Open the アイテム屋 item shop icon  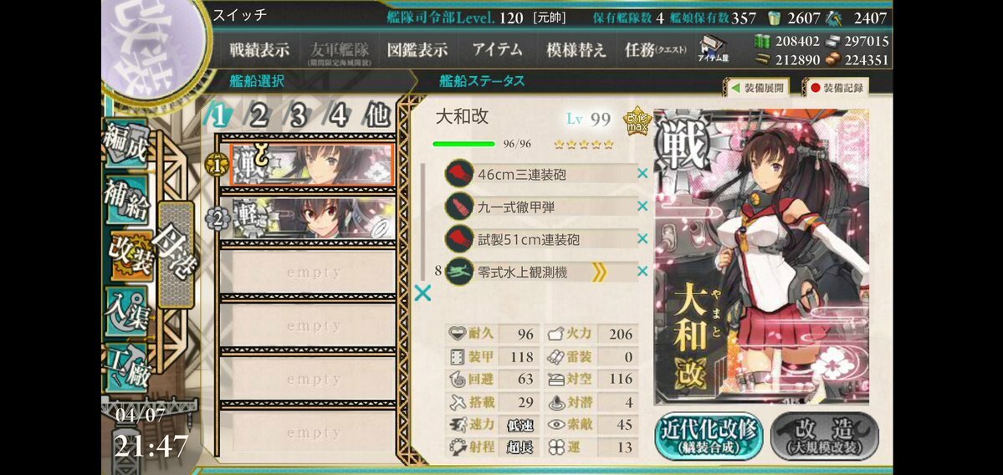tap(713, 49)
